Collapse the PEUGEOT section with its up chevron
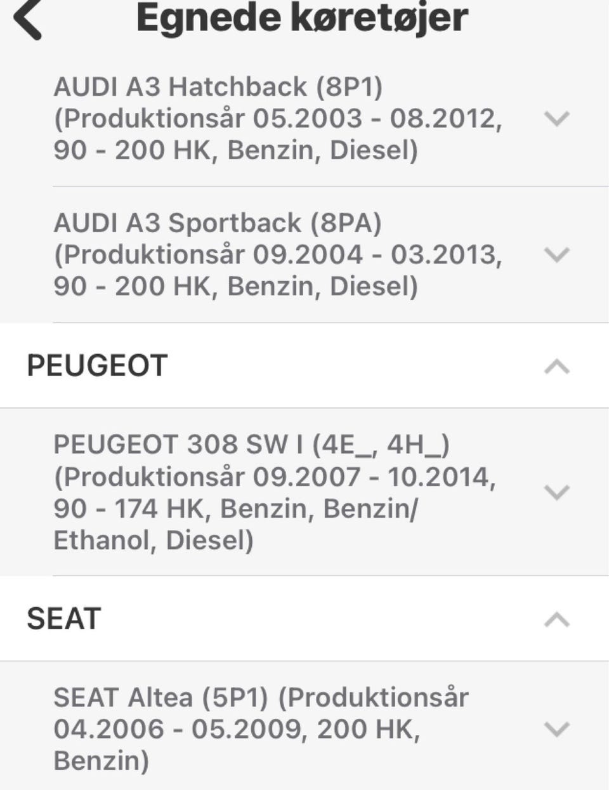The height and width of the screenshot is (790, 609). tap(557, 367)
